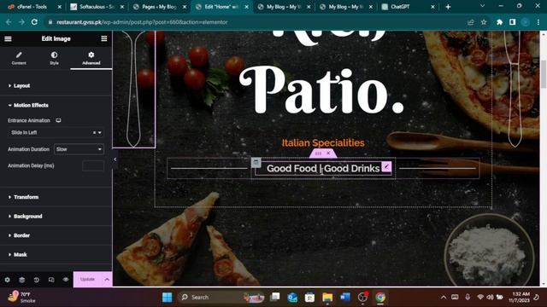Open a new browser tab
The image size is (547, 307).
[448, 7]
